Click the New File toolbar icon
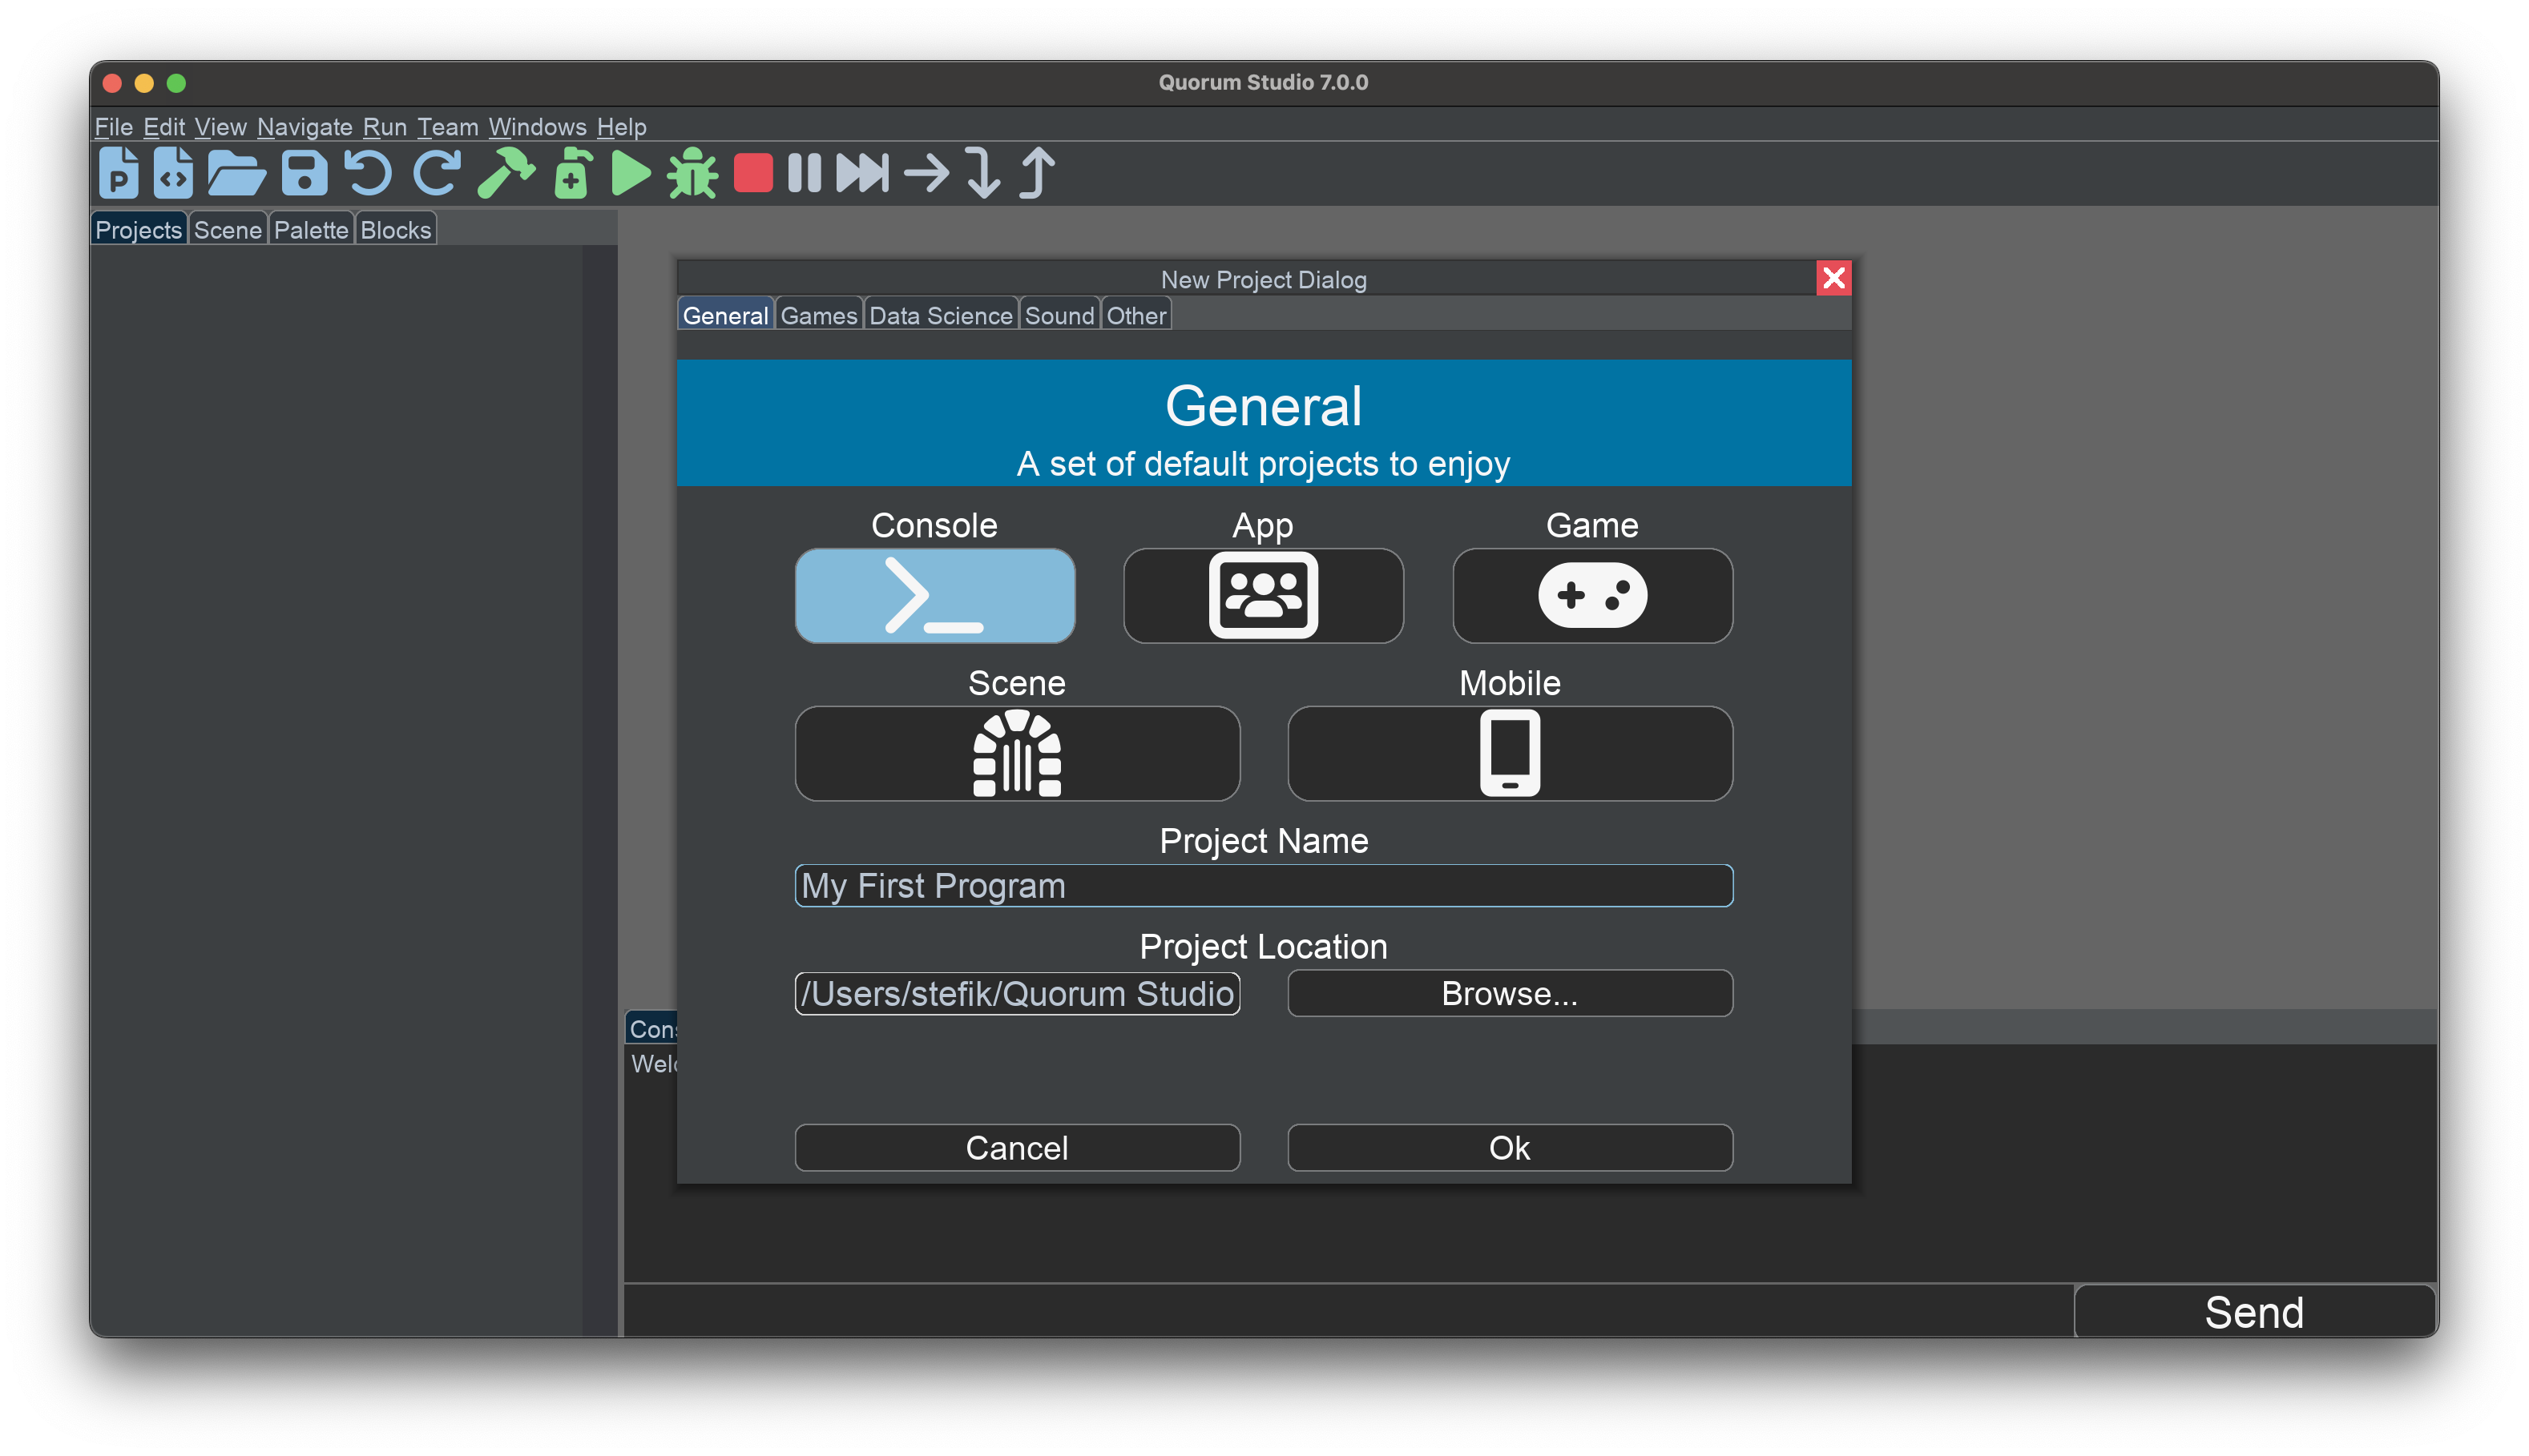The image size is (2529, 1456). point(173,173)
